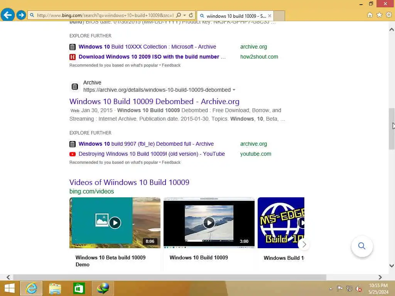Click the vertical scrollbar thumb
Image resolution: width=395 pixels, height=296 pixels.
click(392, 129)
